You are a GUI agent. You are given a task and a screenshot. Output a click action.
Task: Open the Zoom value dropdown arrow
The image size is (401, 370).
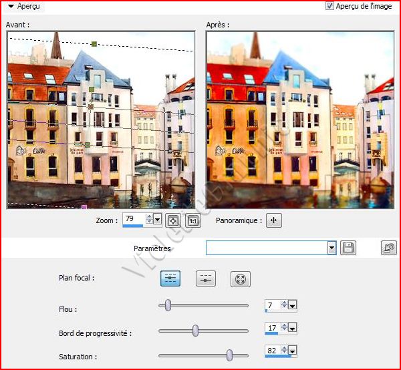coord(158,219)
